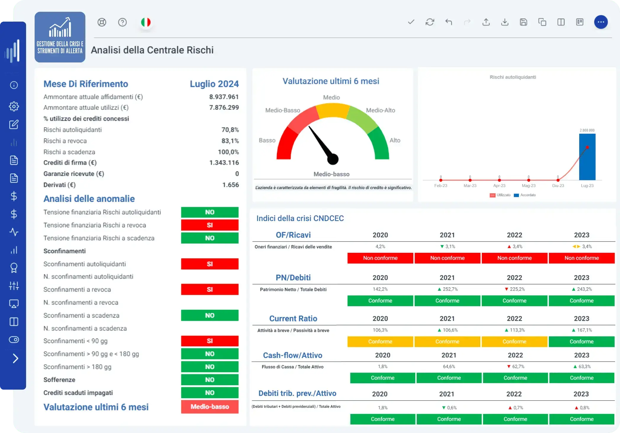Download with the download arrow icon
Image resolution: width=620 pixels, height=433 pixels.
(x=505, y=22)
